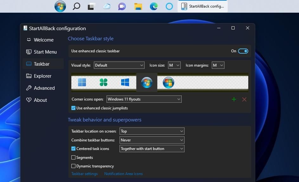Select the Windows 11 logo start button style
299x182 pixels.
(x=82, y=82)
